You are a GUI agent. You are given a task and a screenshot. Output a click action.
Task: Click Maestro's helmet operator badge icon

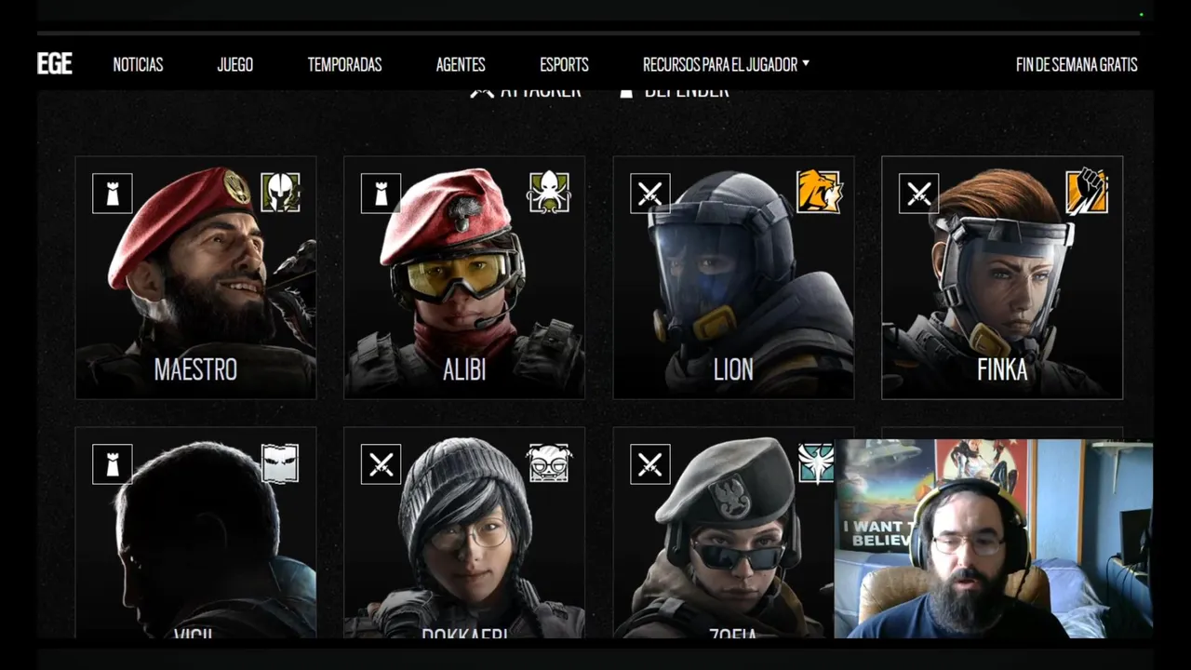click(280, 193)
